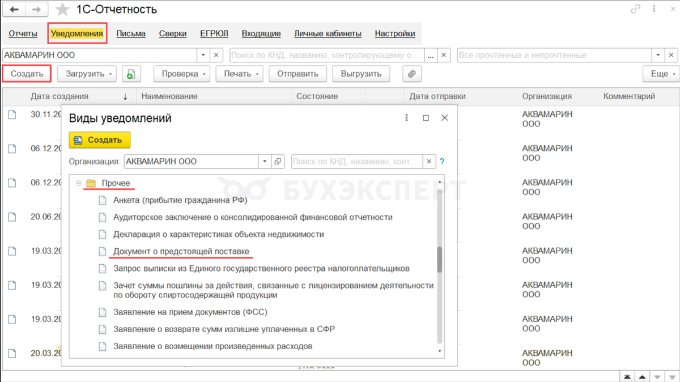Image resolution: width=680 pixels, height=382 pixels.
Task: Click the document icon of Анкета (прибытие гражданина РФ)
Action: point(103,200)
